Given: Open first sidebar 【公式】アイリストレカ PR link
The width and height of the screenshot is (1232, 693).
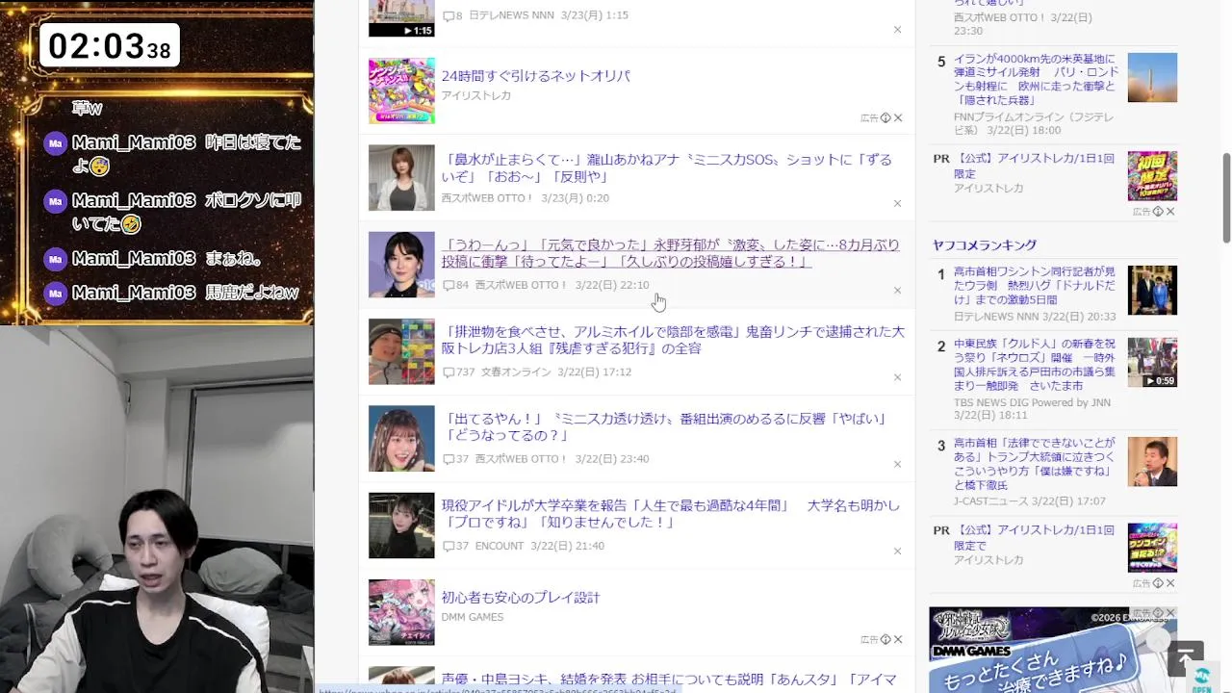Looking at the screenshot, I should (1034, 166).
